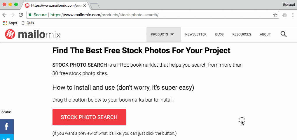Image resolution: width=297 pixels, height=140 pixels.
Task: Click the STOCK PHOTO SEARCH button
Action: [89, 117]
